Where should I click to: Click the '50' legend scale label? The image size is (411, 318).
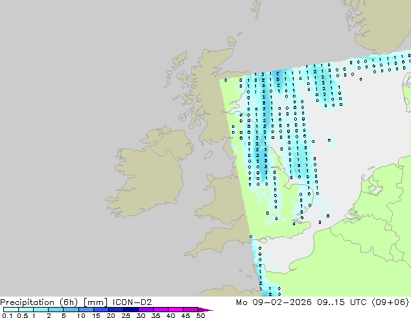point(201,315)
